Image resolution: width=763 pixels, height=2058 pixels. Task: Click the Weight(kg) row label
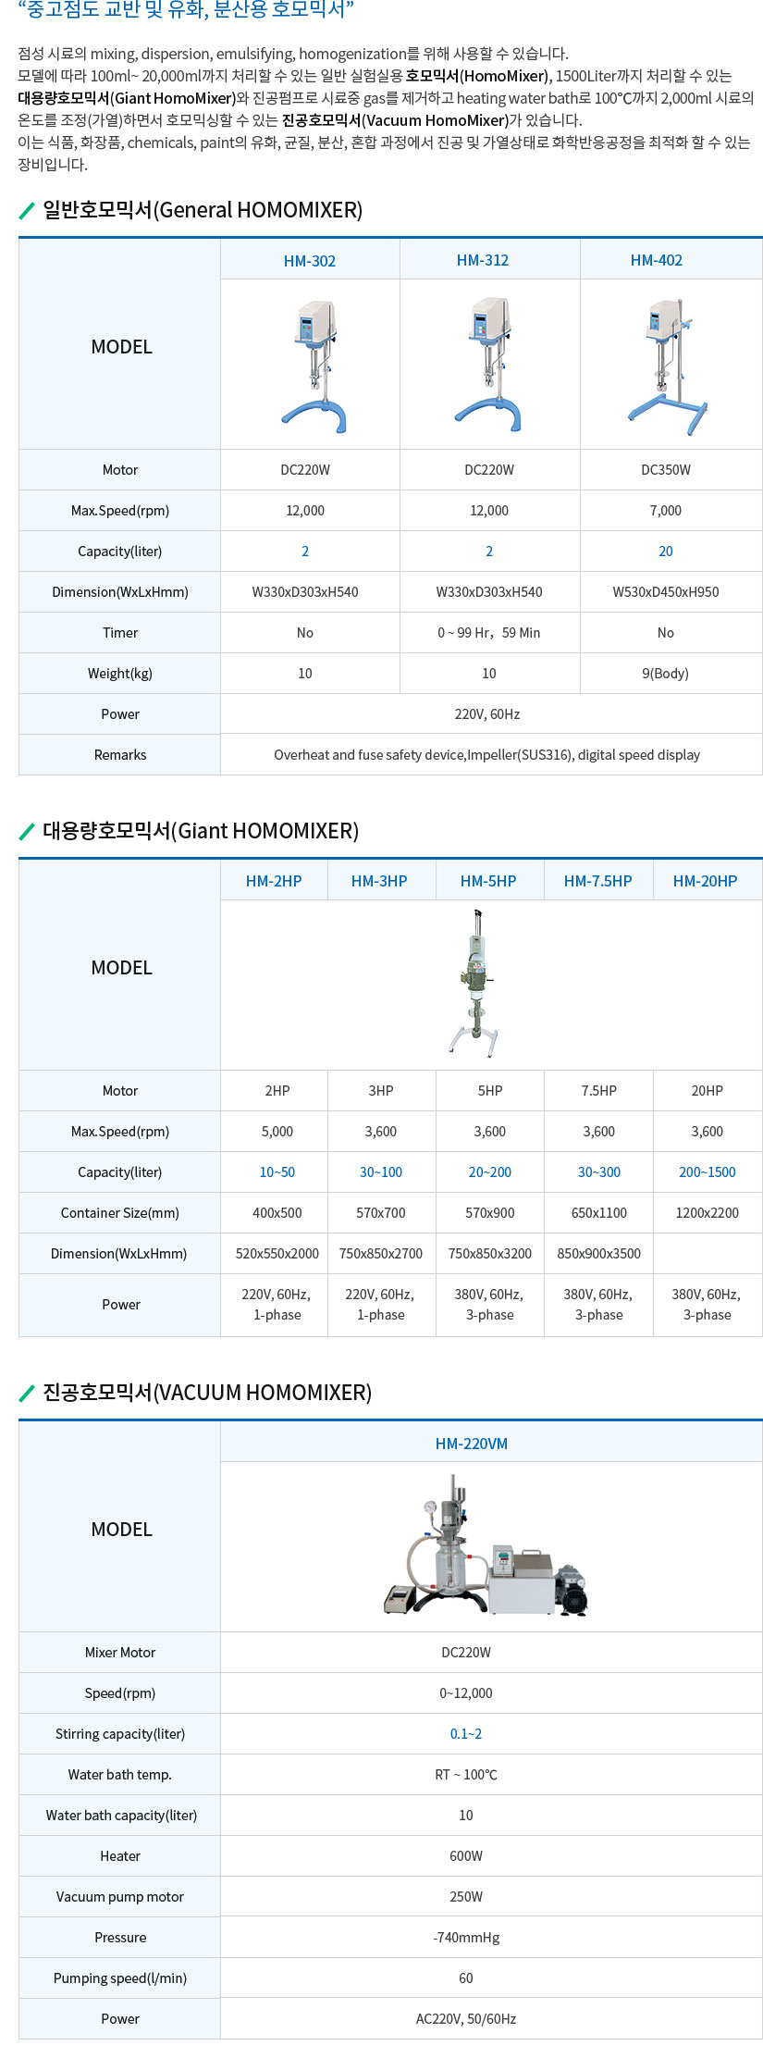click(x=120, y=674)
